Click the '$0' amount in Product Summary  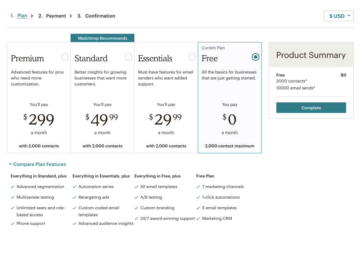(x=343, y=75)
